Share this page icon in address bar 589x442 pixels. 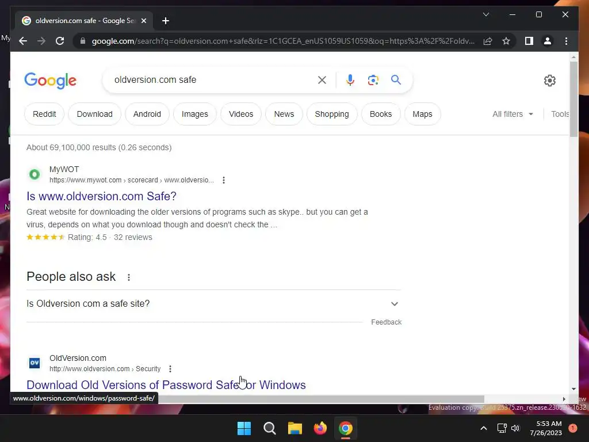point(488,41)
